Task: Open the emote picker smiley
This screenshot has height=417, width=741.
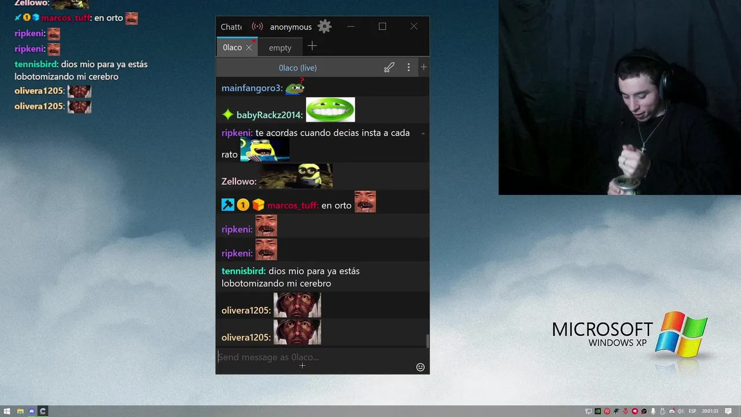Action: coord(420,367)
